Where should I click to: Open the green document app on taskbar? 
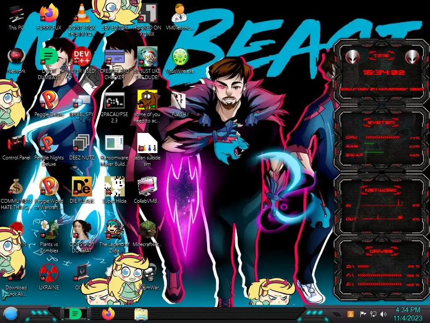click(x=76, y=314)
